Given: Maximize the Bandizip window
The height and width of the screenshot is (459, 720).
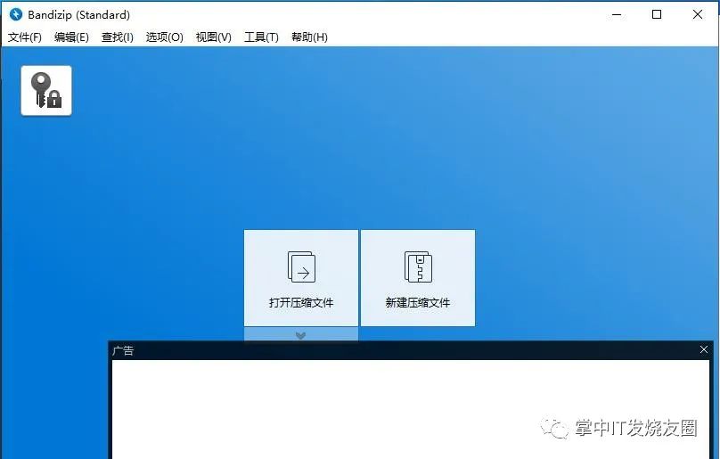Looking at the screenshot, I should tap(657, 14).
